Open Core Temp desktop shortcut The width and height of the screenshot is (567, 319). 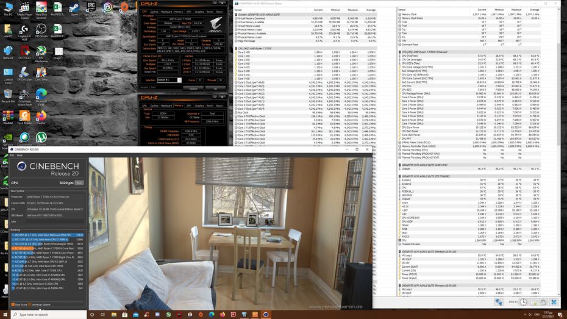pos(41,74)
